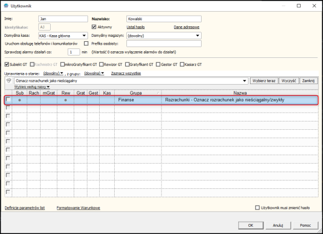323x234 pixels.
Task: Click the Wybierz teraz button
Action: tap(264, 81)
